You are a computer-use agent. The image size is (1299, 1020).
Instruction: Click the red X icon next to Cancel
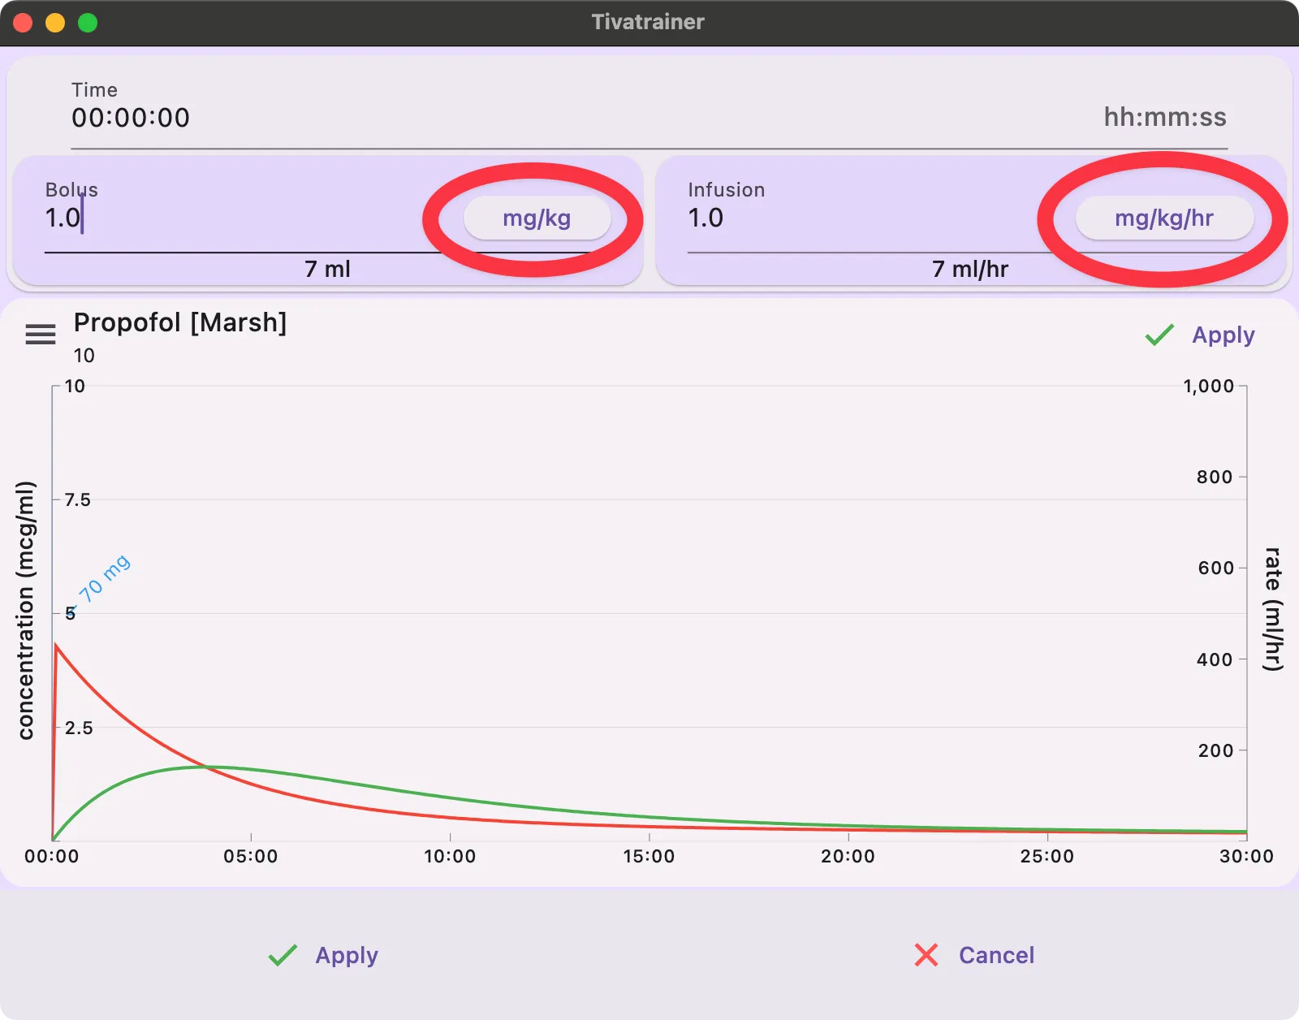click(926, 955)
